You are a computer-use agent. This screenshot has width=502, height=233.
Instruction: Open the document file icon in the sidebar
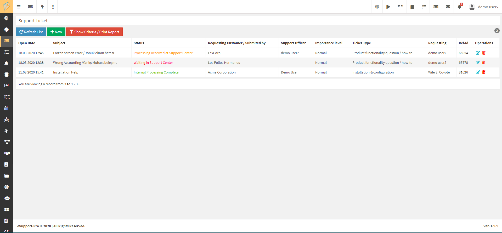(6, 221)
